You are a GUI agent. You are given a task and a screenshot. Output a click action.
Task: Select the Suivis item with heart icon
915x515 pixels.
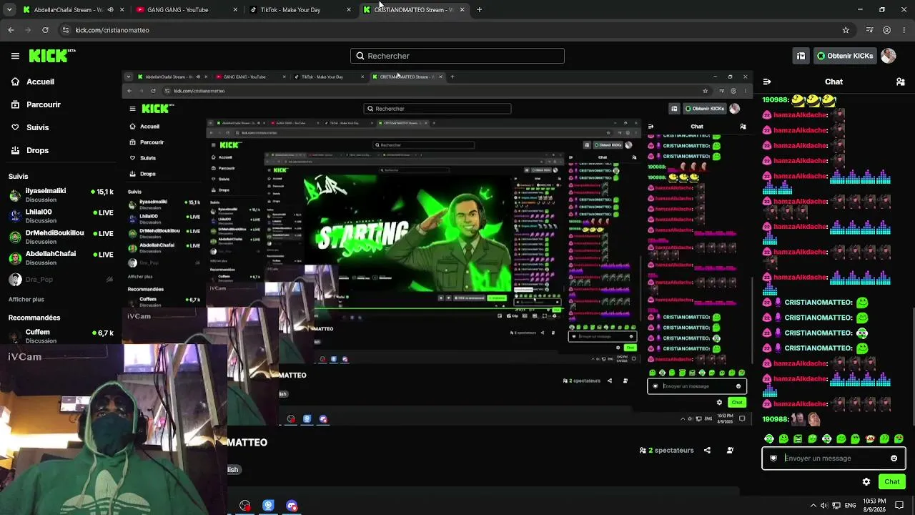[x=30, y=127]
